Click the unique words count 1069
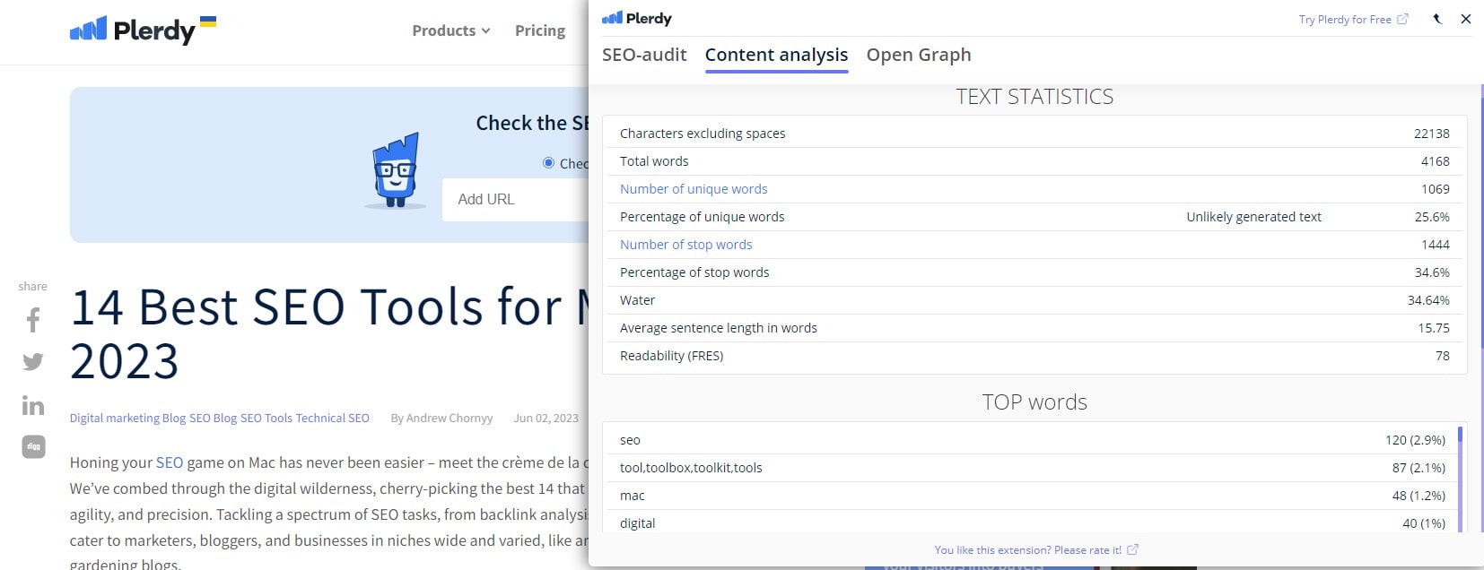This screenshot has height=570, width=1484. 1436,189
